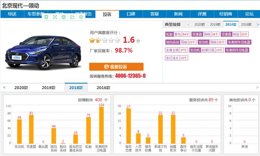The image size is (260, 156).
Task: Click the 承诺不兑现 bar showing 22
Action: click(x=160, y=129)
